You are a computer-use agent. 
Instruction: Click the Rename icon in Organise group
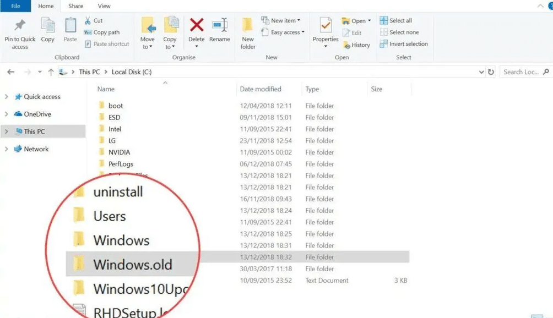[x=220, y=26]
